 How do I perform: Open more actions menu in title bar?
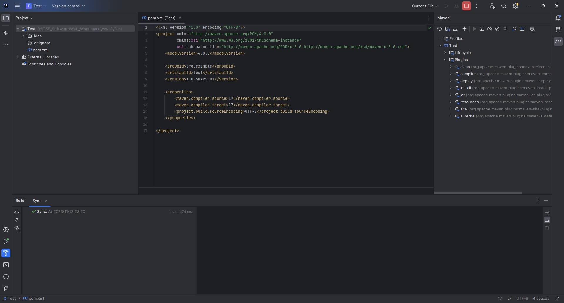[476, 6]
